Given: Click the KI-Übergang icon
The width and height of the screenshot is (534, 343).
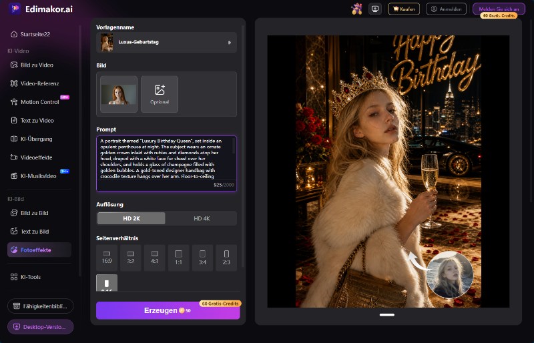Looking at the screenshot, I should 14,139.
